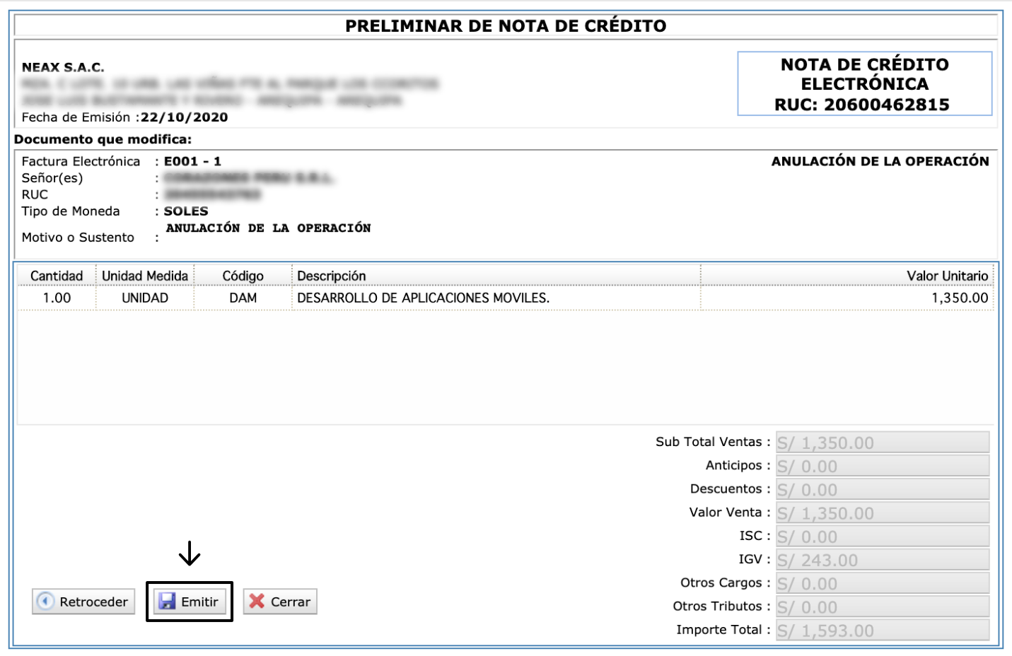
Task: Click the ISC amount field
Action: point(882,537)
